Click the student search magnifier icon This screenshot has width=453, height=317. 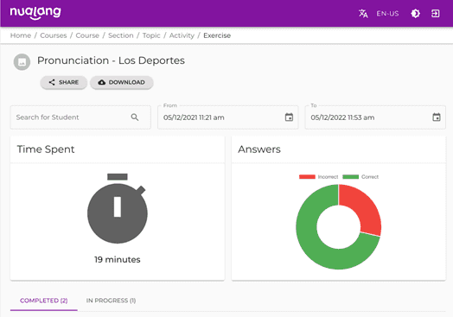tap(135, 117)
